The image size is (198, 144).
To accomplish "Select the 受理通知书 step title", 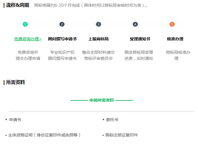I will click(x=140, y=39).
